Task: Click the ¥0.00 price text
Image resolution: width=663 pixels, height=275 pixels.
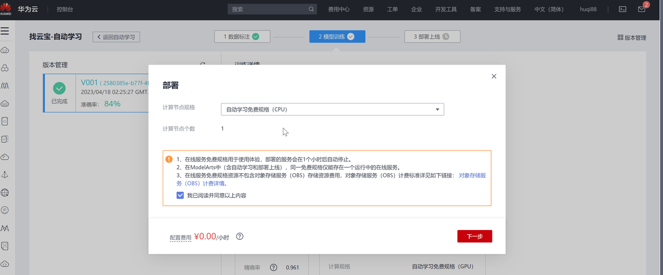Action: coord(205,236)
